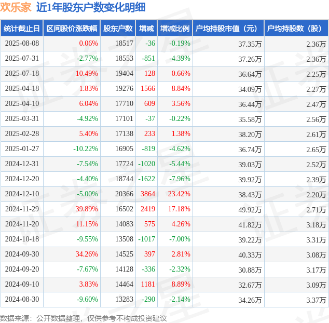Click the 近1年股东户数变化明细 heading
The width and height of the screenshot is (329, 323).
pyautogui.click(x=91, y=7)
